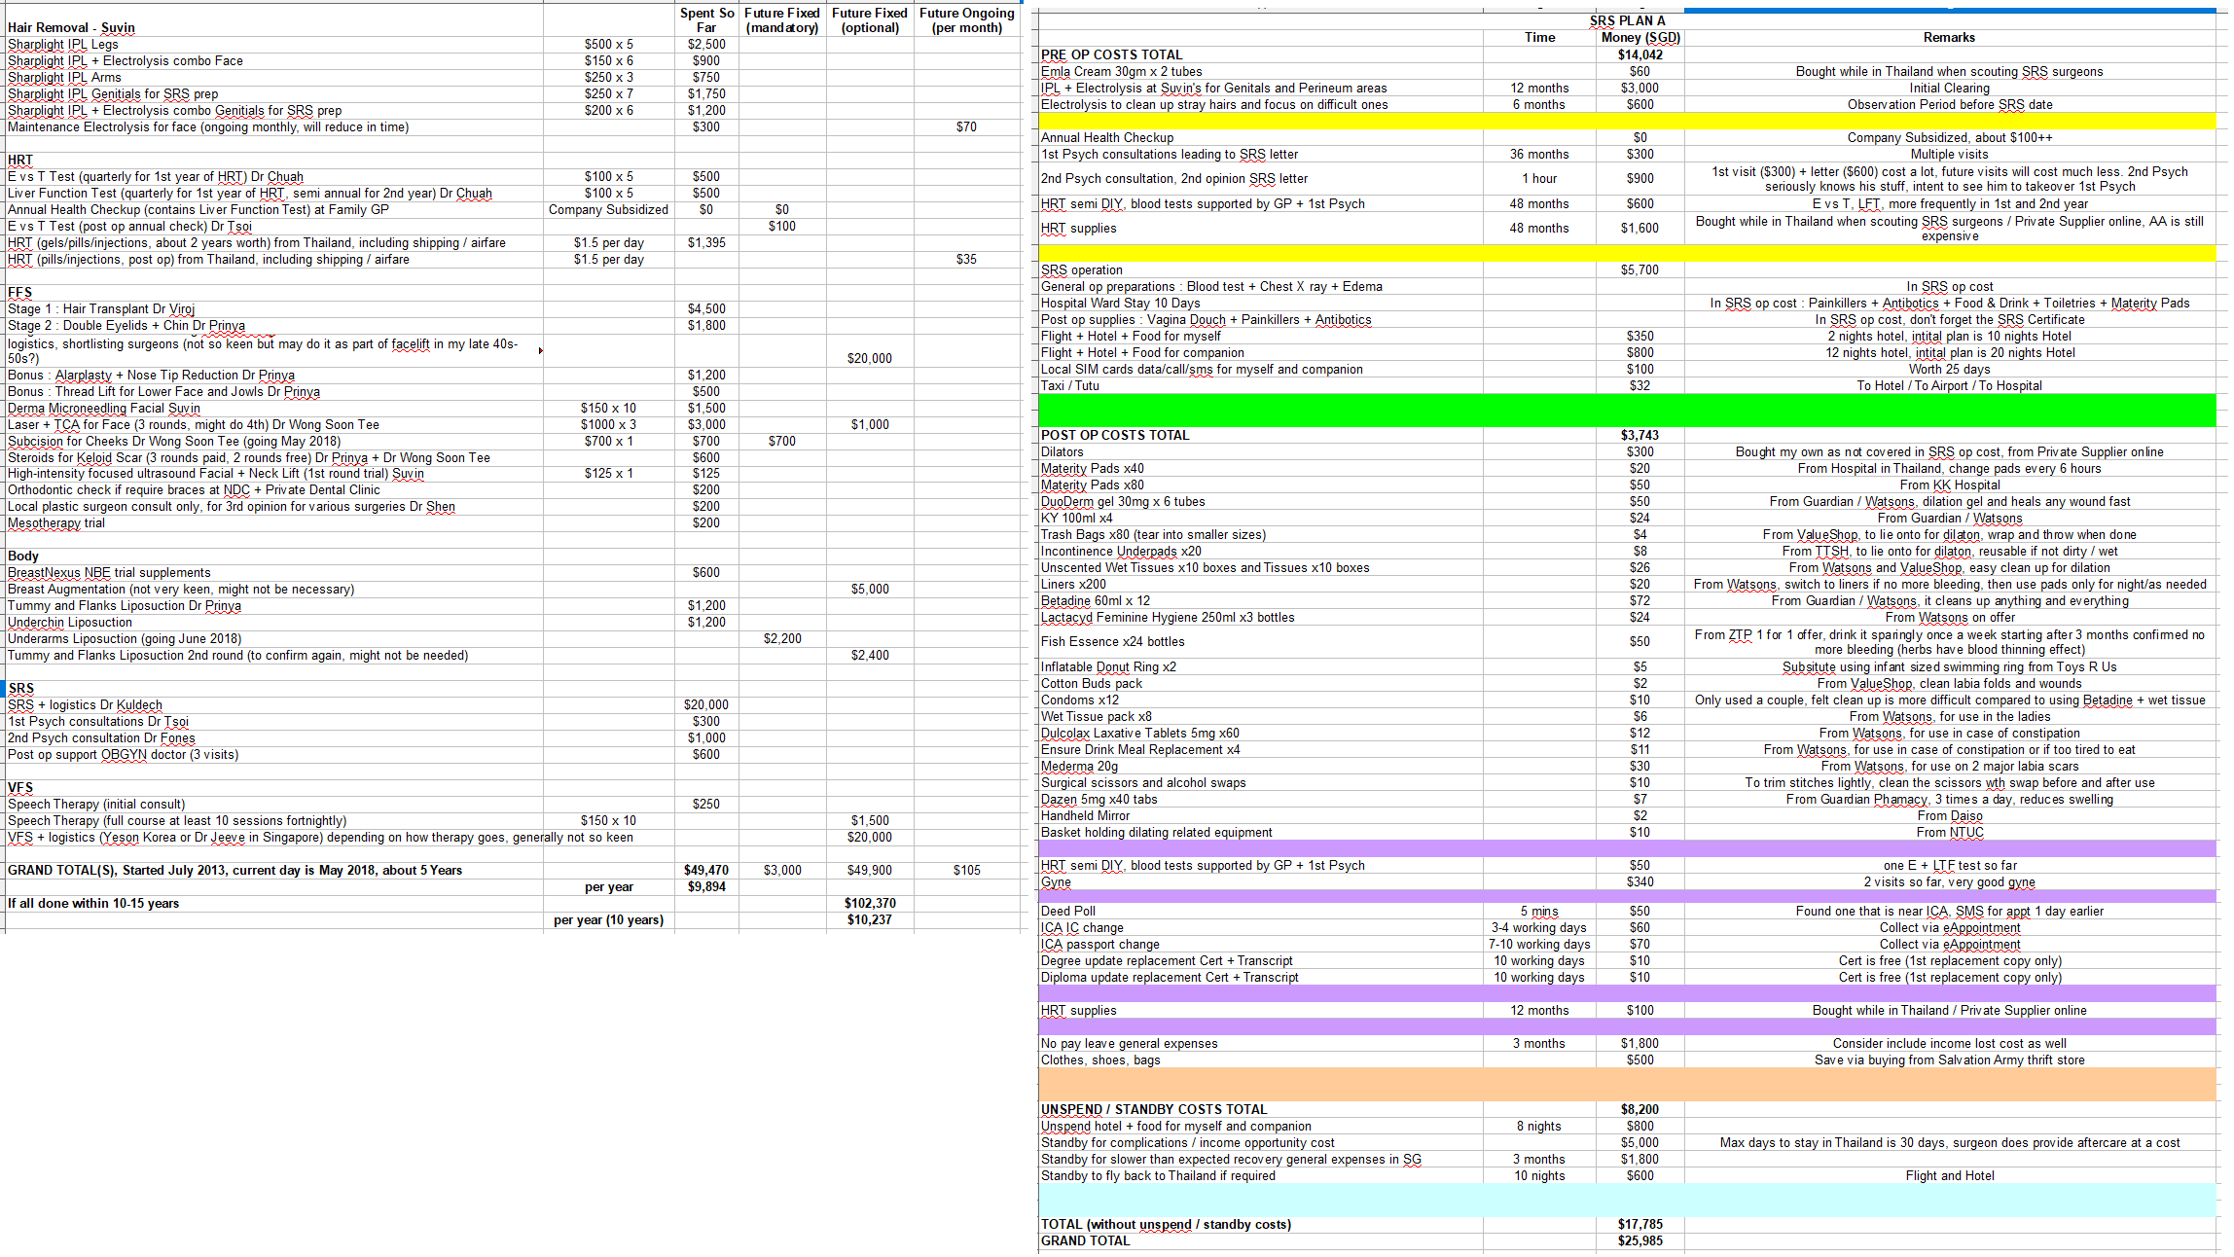
Task: Select the 'Future Fixed (optional)' column header
Action: point(870,20)
